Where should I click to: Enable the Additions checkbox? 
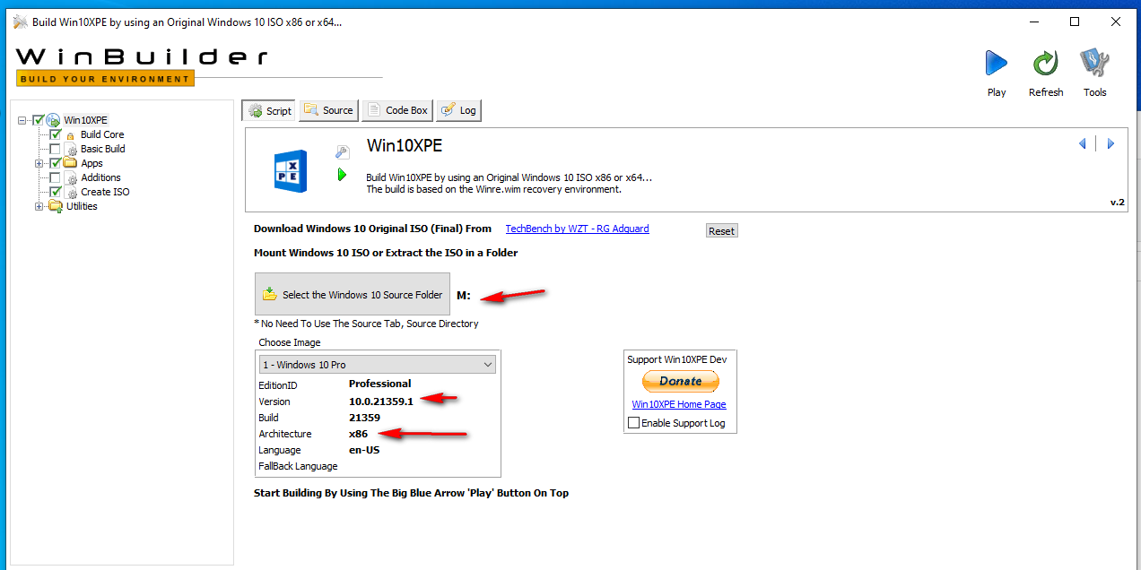pyautogui.click(x=56, y=177)
